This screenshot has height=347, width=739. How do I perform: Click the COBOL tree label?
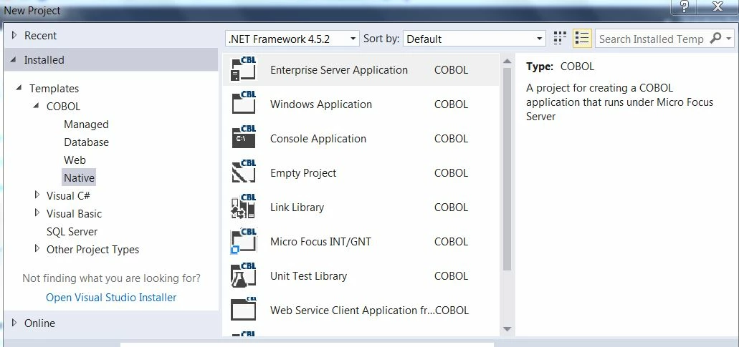click(63, 107)
